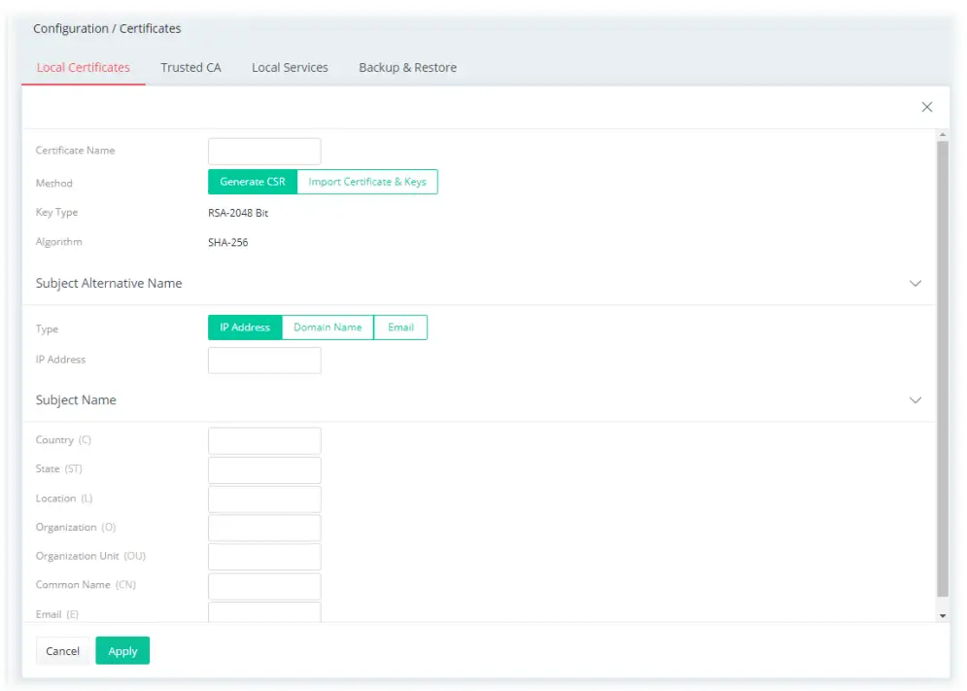Click the IP Address input field

pyautogui.click(x=264, y=360)
